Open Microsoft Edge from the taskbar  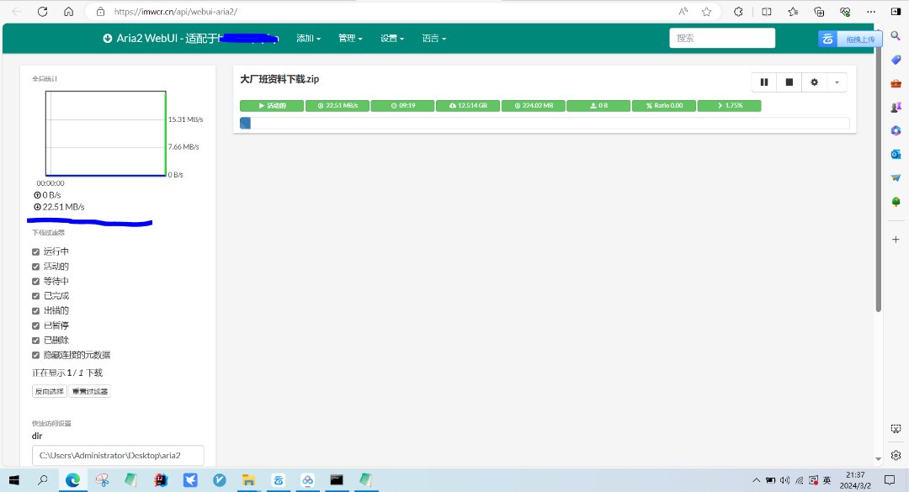(x=72, y=479)
